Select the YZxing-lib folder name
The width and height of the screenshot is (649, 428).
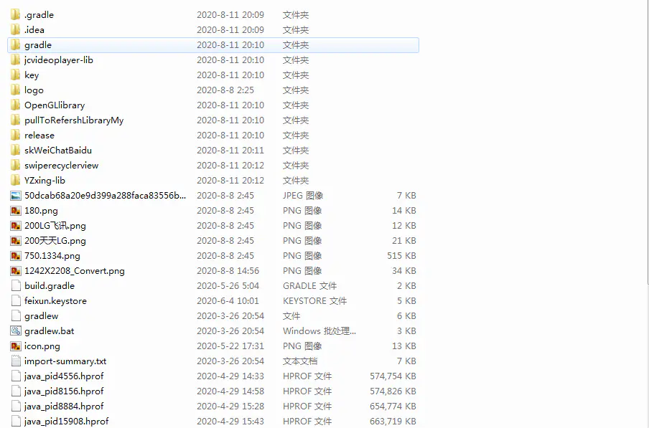click(45, 181)
